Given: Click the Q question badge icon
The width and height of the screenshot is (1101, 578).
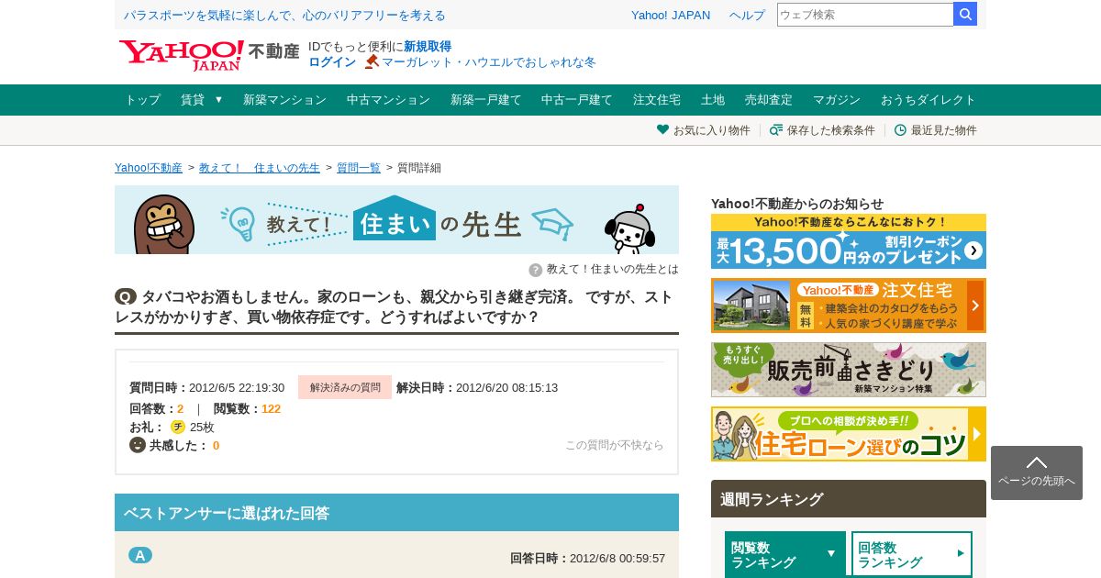Looking at the screenshot, I should [126, 296].
